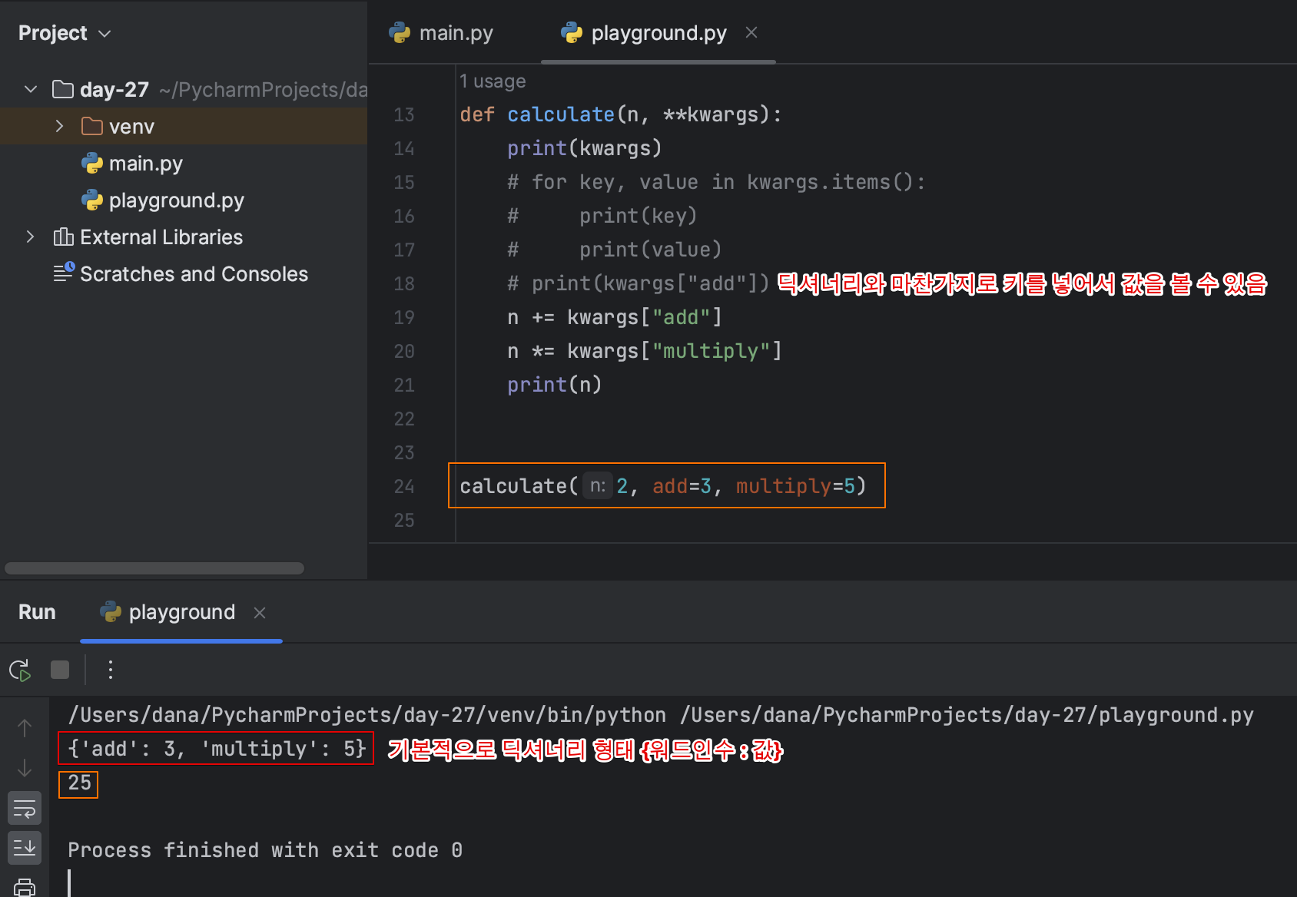
Task: Open the Run toolbar more-options dots
Action: tap(111, 670)
